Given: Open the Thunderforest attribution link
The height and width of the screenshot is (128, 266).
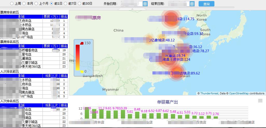Looking at the screenshot, I should coord(209,94).
